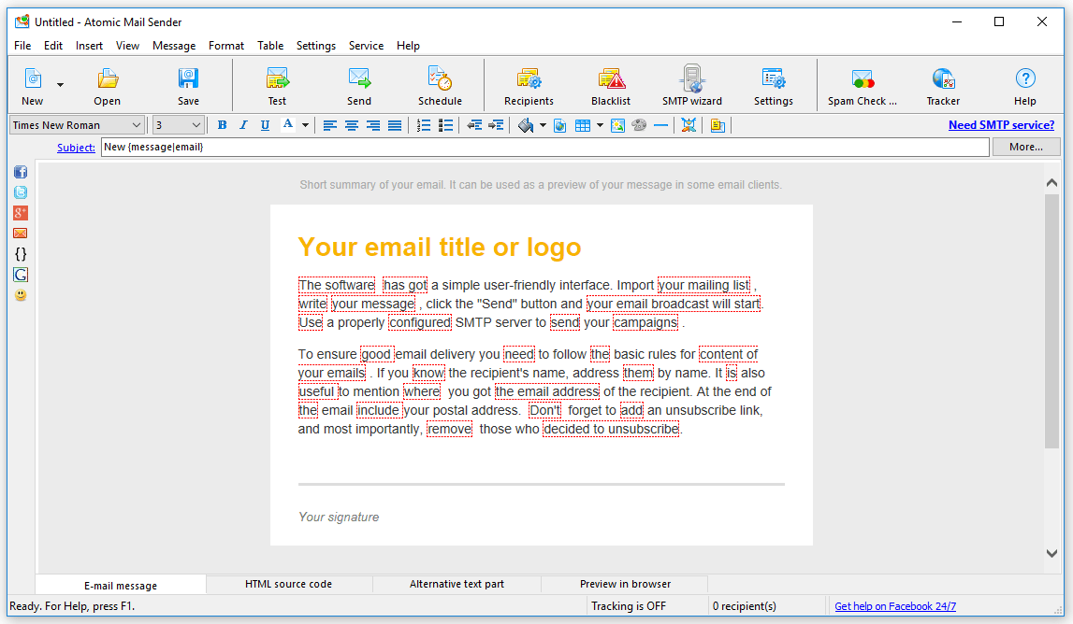The image size is (1073, 624).
Task: Click the clear formatting icon
Action: click(x=689, y=125)
